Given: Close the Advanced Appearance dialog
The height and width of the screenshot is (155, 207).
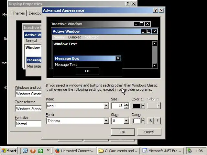Looking at the screenshot, I should point(161,10).
